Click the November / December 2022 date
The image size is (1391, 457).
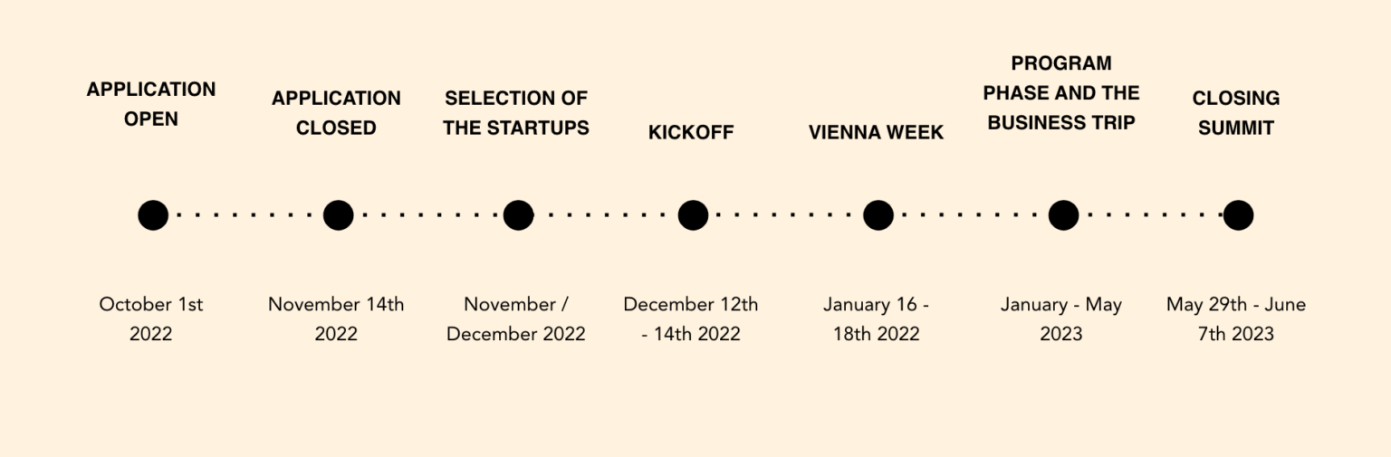(x=516, y=319)
